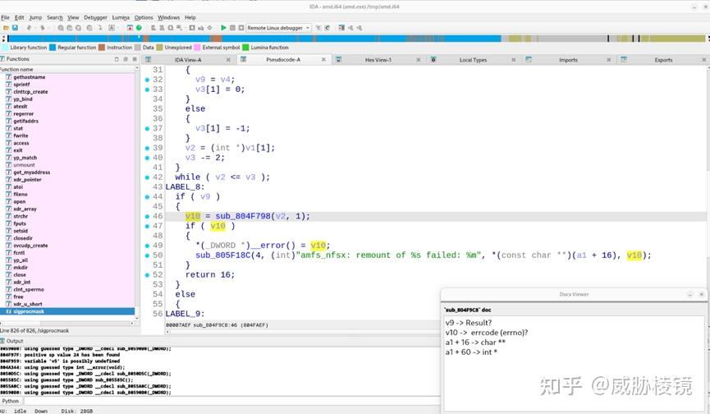This screenshot has width=710, height=414.
Task: Open the Windows menu
Action: (x=168, y=18)
